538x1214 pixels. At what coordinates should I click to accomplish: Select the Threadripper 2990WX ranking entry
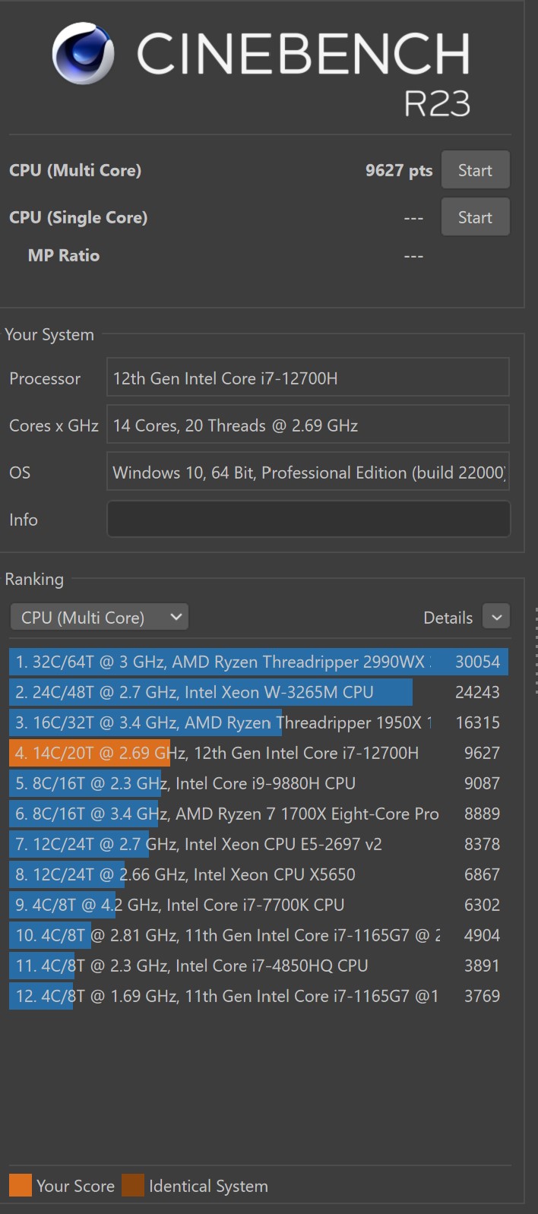[258, 662]
